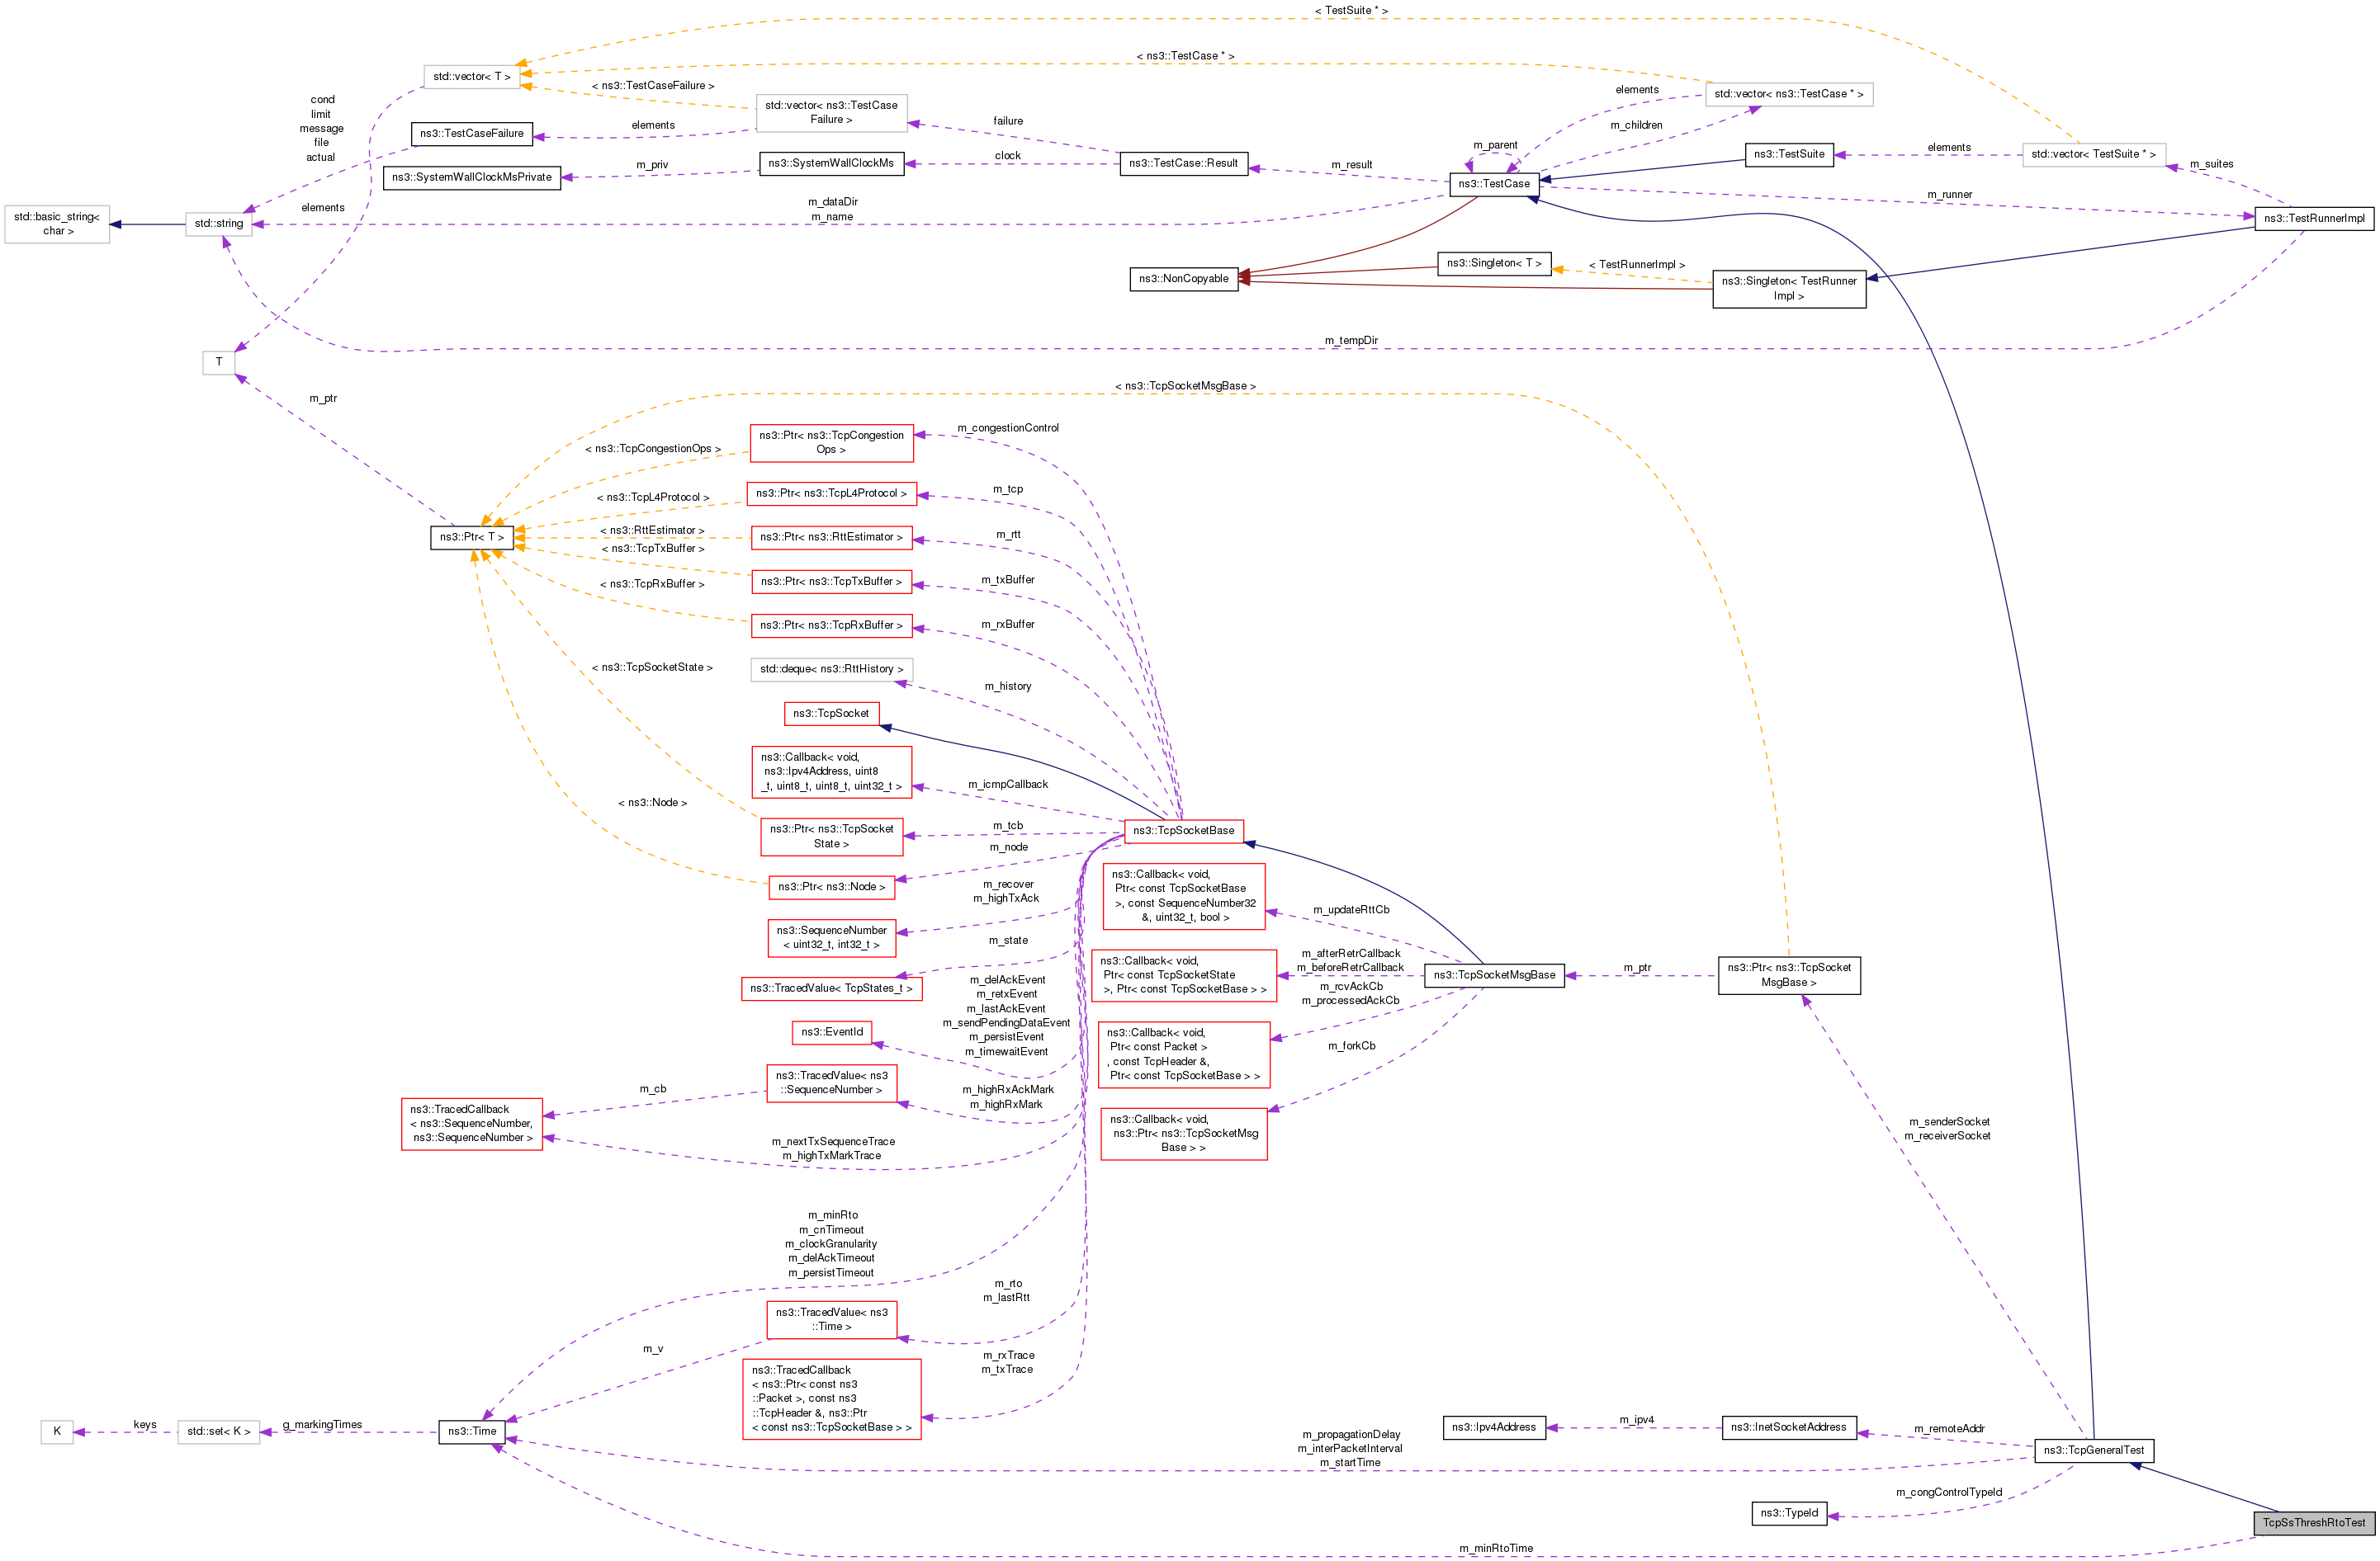Select the K template parameter node
Image resolution: width=2380 pixels, height=1561 pixels.
pyautogui.click(x=57, y=1431)
